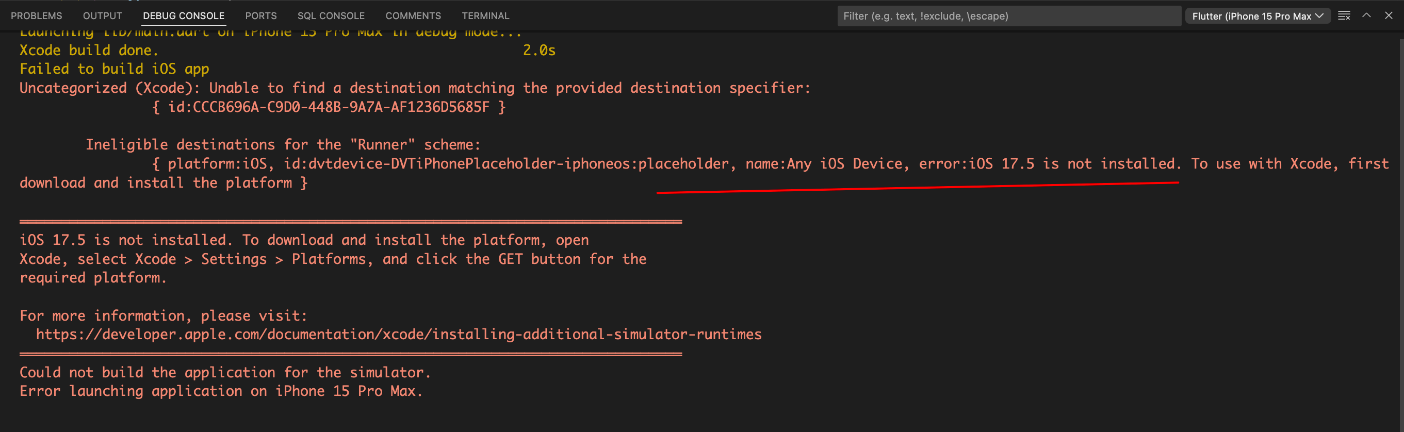Maximize the panel with the chevron up icon
1404x432 pixels.
pyautogui.click(x=1366, y=16)
